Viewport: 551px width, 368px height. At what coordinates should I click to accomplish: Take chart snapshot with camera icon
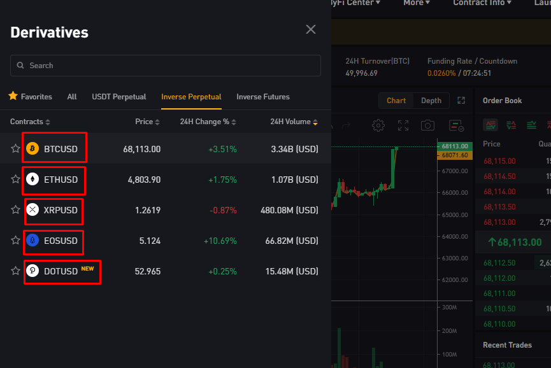tap(427, 125)
